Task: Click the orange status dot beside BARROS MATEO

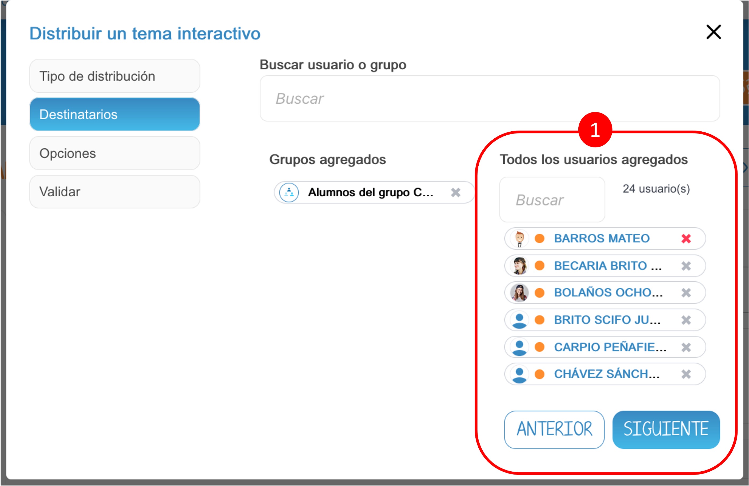Action: (x=540, y=238)
